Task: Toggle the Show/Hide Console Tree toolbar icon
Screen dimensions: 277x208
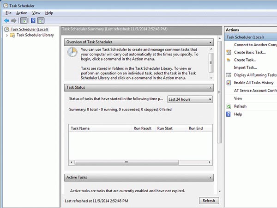Action: [23, 20]
